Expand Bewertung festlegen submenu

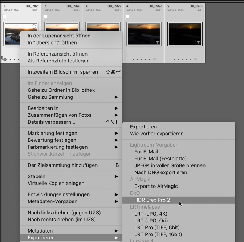point(71,140)
